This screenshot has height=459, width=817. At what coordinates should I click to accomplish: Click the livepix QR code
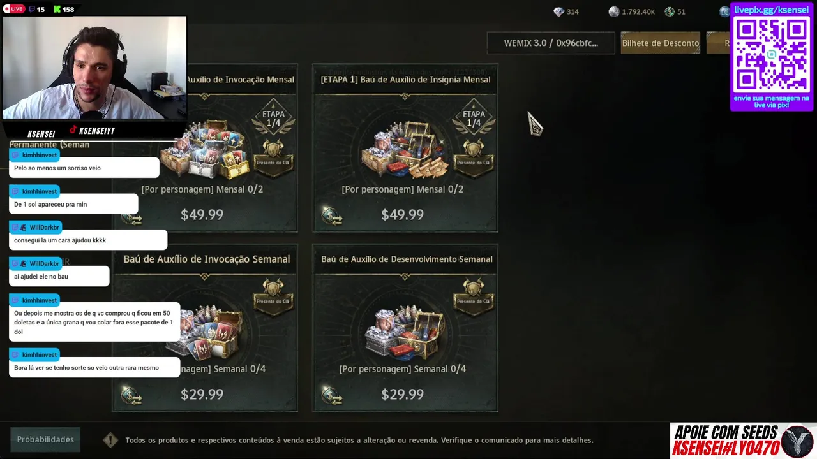pos(772,55)
